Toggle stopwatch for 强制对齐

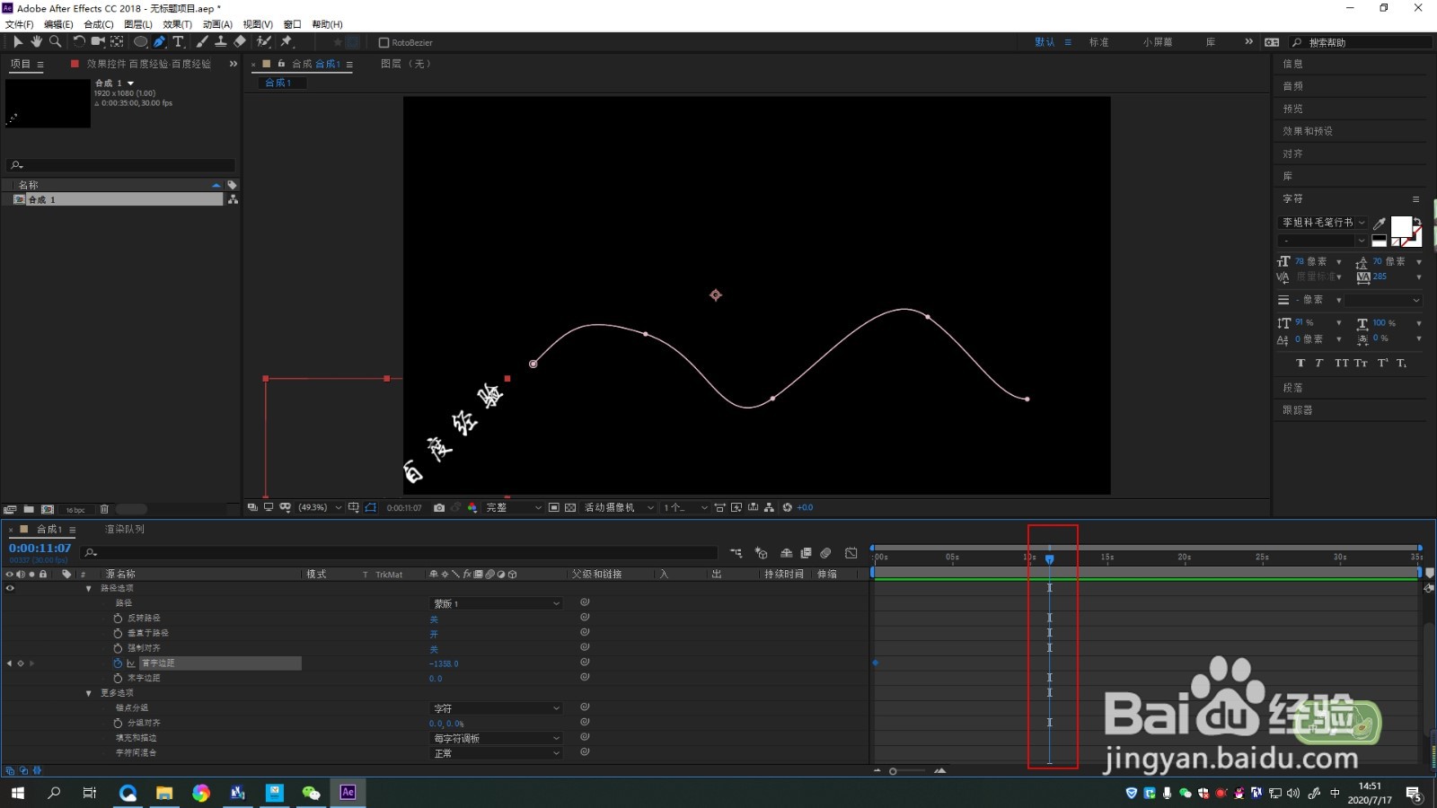point(118,647)
